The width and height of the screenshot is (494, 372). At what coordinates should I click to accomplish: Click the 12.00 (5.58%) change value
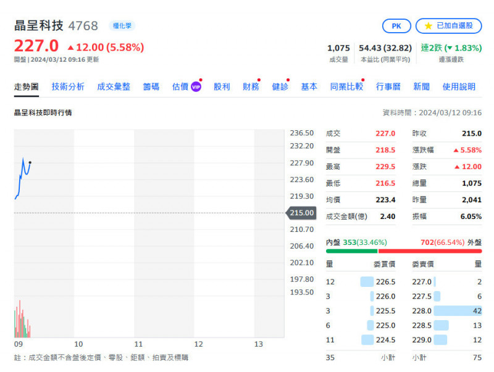pyautogui.click(x=110, y=48)
